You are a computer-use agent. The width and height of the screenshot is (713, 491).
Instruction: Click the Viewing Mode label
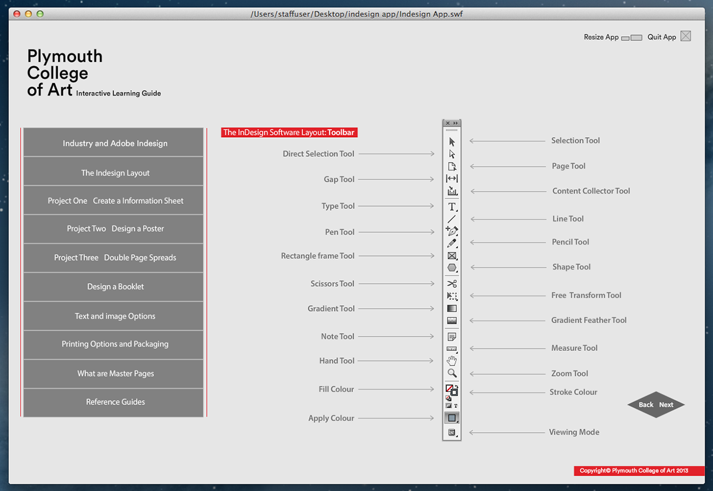(574, 432)
